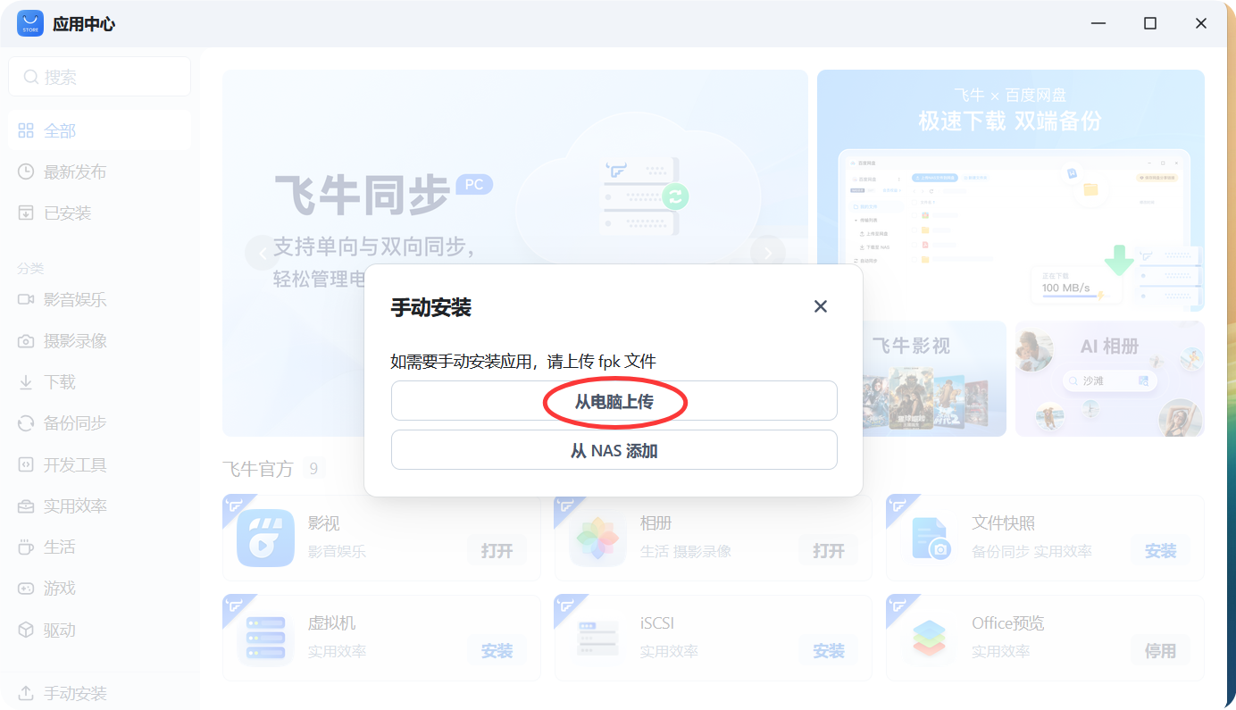Open the 相册 app via 打开
This screenshot has height=710, width=1236.
[x=828, y=551]
